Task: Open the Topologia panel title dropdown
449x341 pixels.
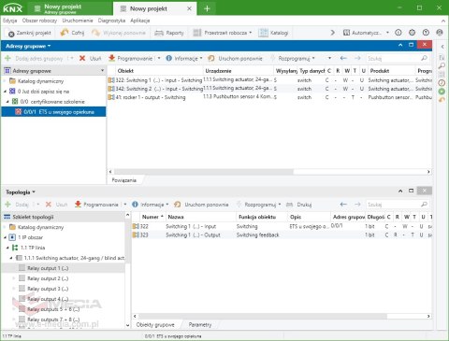Action: click(21, 192)
